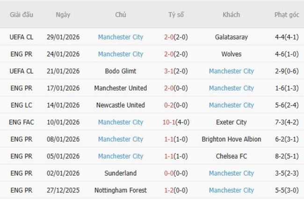Click Manchester City in Brighton Hove Albion row

(x=121, y=139)
